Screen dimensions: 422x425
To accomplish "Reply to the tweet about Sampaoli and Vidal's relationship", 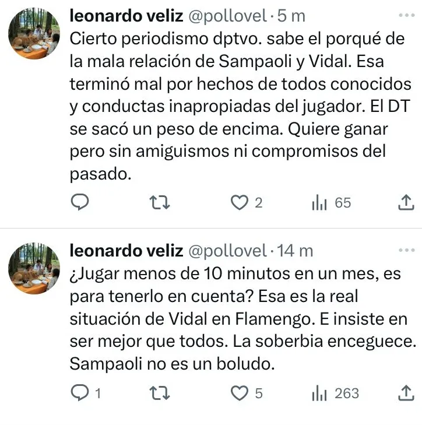I will coord(79,202).
